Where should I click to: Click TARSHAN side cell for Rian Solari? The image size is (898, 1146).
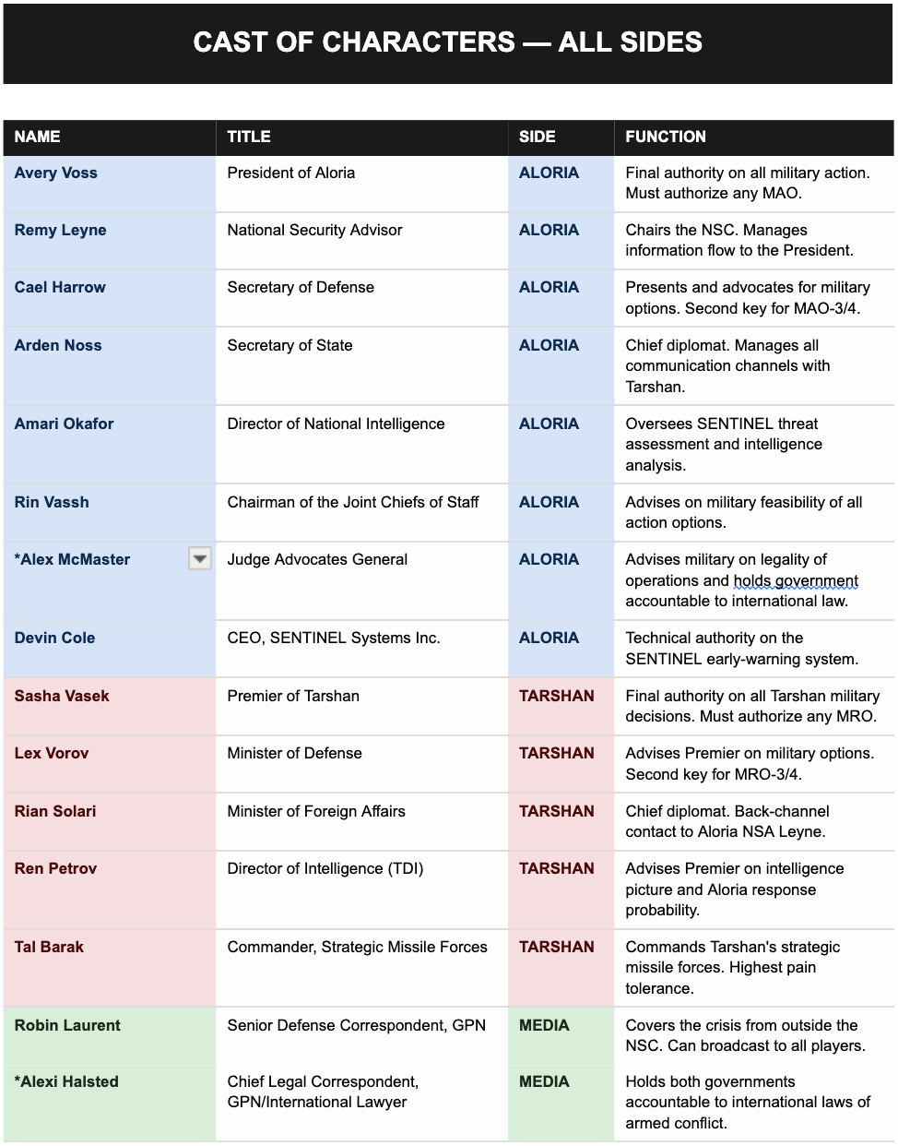click(x=561, y=822)
